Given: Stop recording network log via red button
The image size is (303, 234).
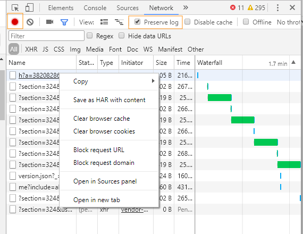Looking at the screenshot, I should (15, 22).
